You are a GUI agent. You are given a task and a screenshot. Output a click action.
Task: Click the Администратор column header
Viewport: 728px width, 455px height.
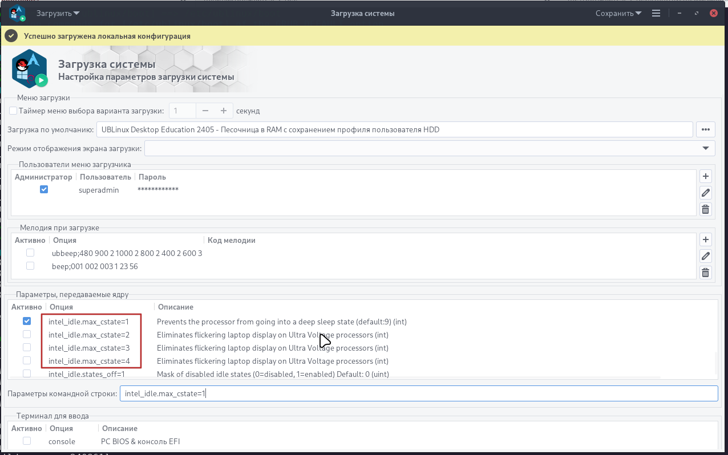[x=43, y=177]
